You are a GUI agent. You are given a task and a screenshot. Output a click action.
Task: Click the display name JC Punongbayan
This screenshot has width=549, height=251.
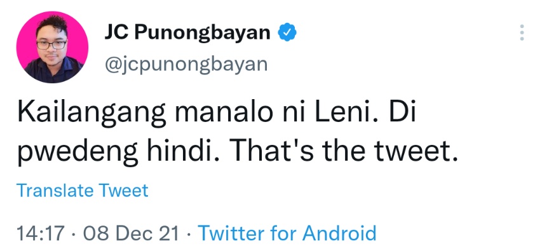[187, 33]
